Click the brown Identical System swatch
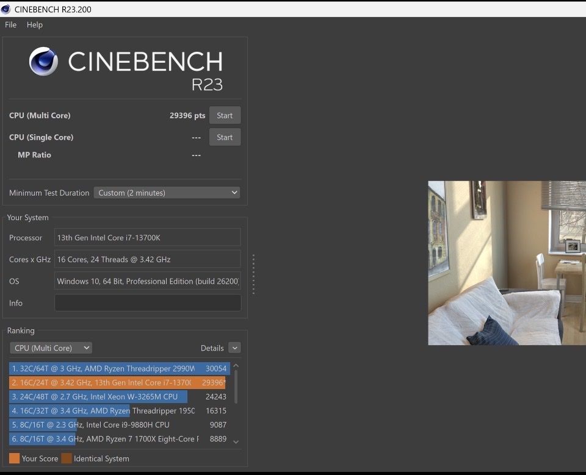 67,459
